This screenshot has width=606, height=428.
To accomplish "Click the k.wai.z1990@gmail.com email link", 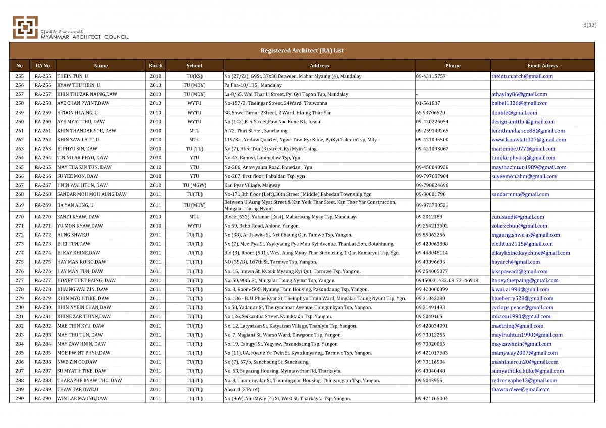I will (x=521, y=289).
